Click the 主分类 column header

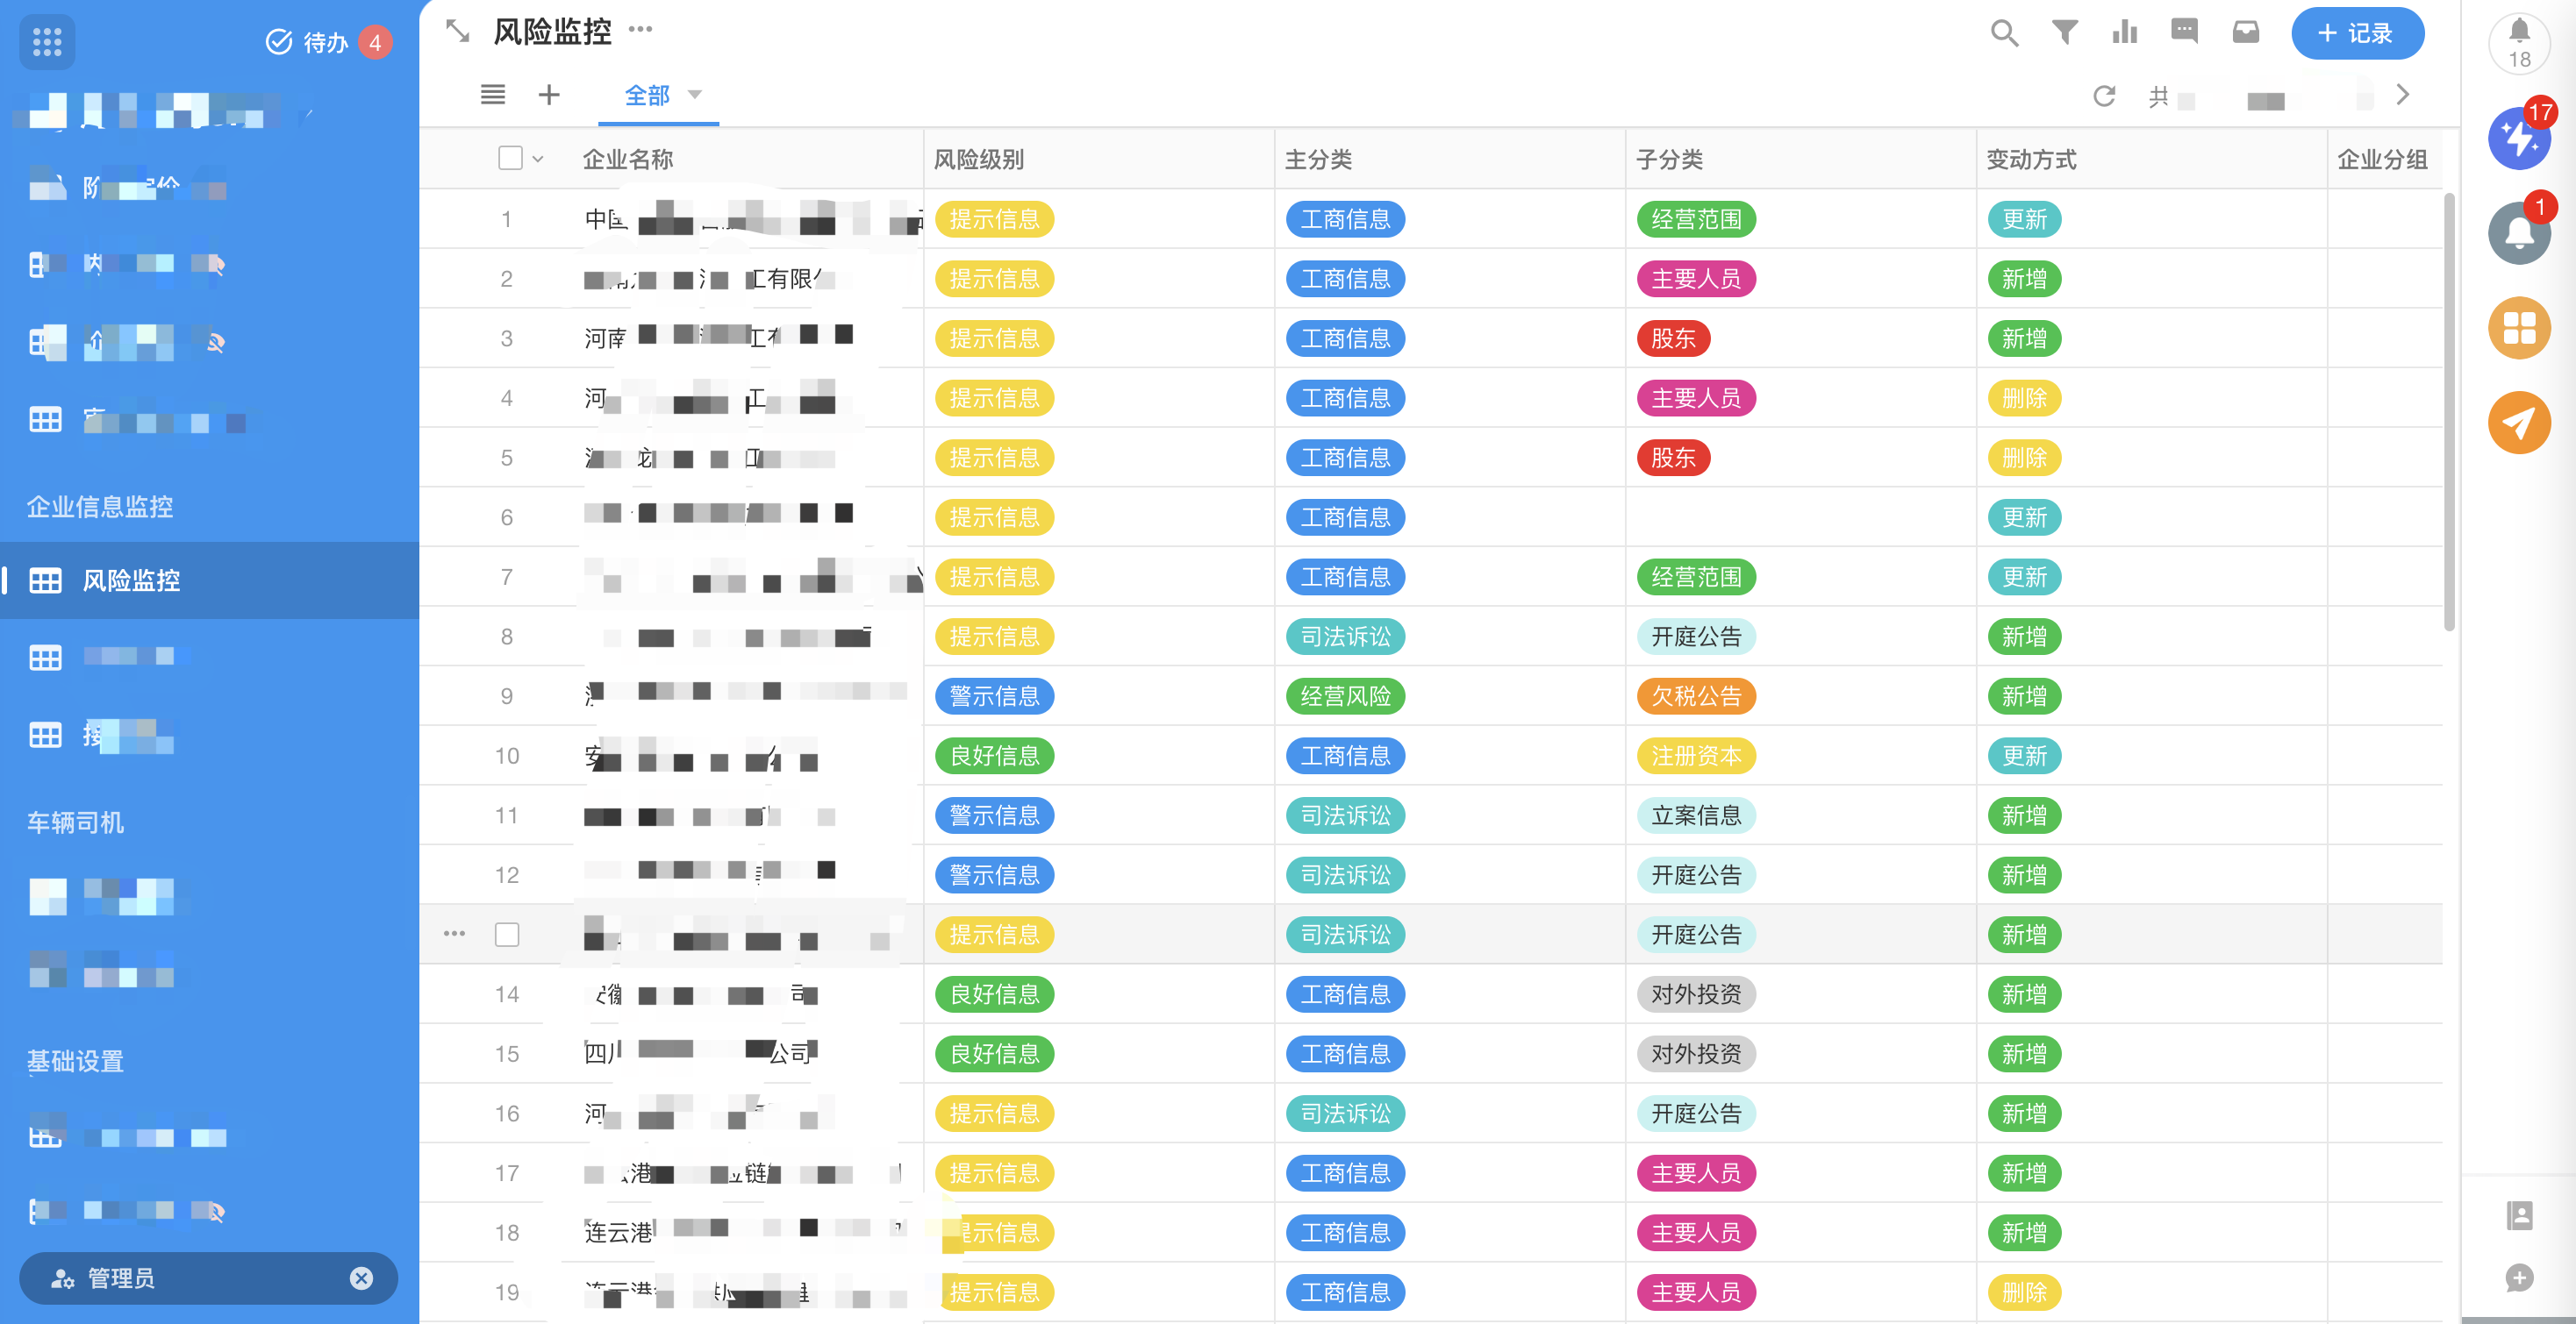coord(1318,159)
